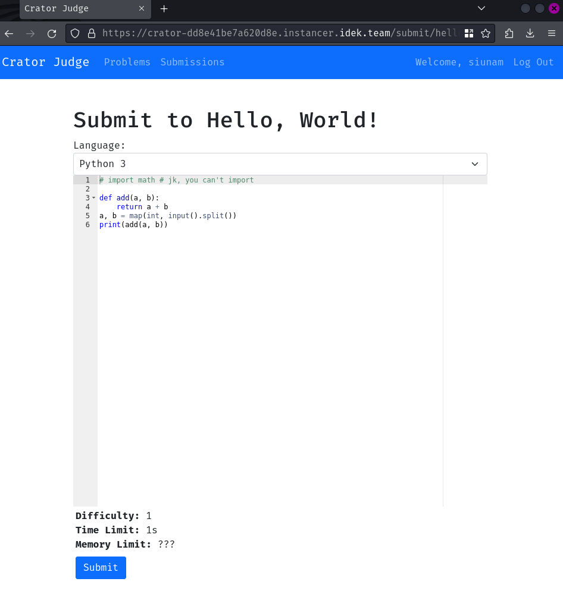Click line number 1 in the gutter

pos(87,180)
